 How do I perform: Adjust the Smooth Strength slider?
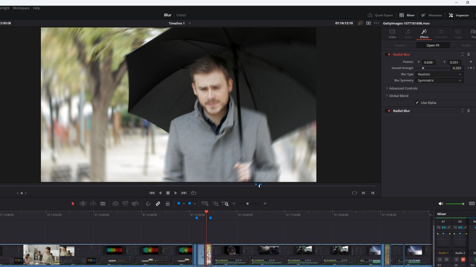(x=423, y=68)
